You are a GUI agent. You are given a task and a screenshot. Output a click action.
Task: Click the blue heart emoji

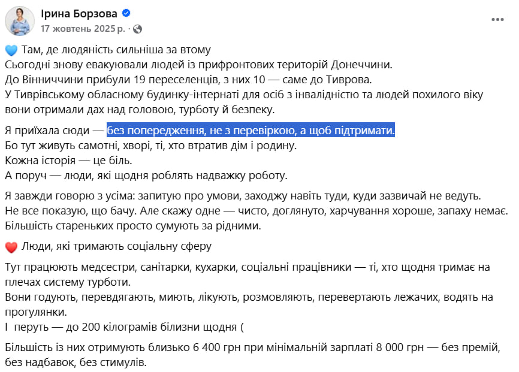point(11,50)
